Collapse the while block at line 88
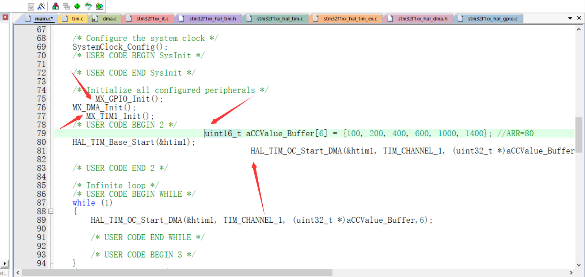Viewport: 585px width, 277px height. (x=51, y=211)
